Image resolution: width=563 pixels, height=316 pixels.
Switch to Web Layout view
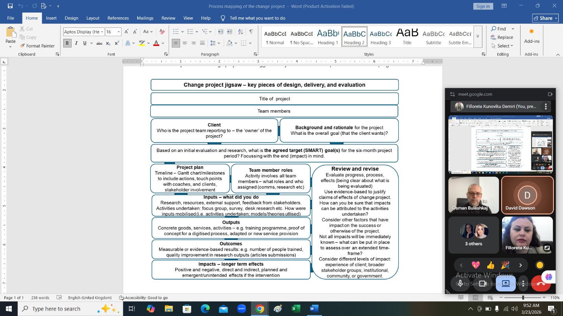[490, 298]
